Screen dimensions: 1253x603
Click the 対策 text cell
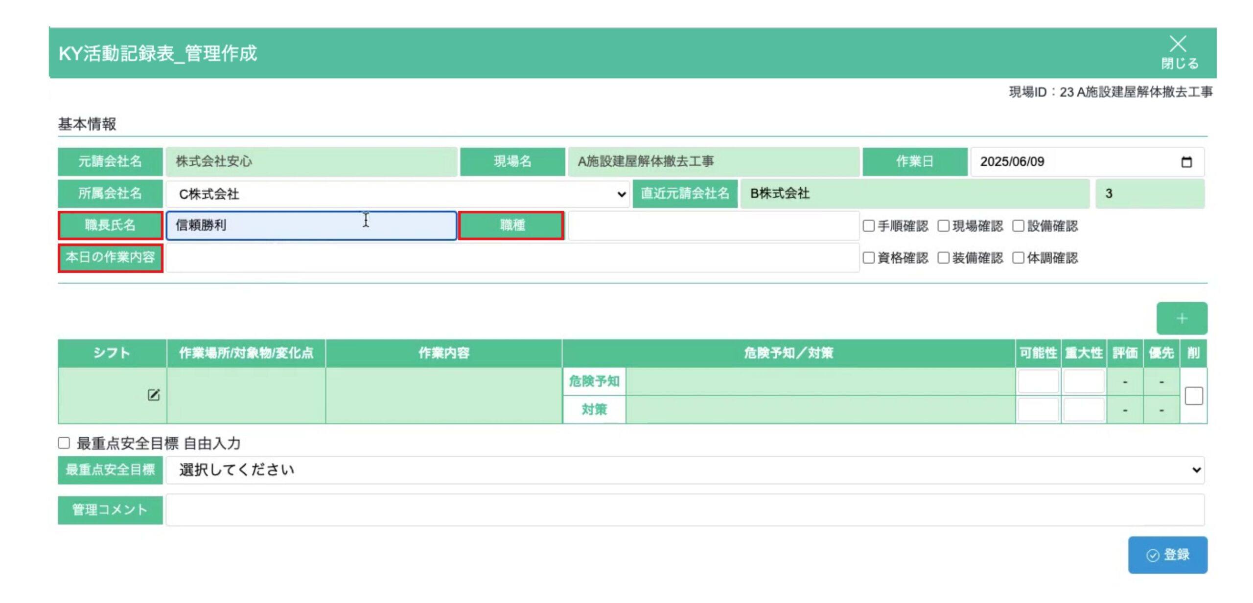[x=820, y=410]
